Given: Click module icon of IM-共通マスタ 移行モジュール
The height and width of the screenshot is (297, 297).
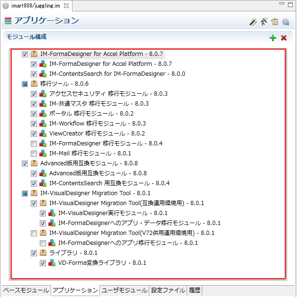Looking at the screenshot, I should (x=43, y=103).
